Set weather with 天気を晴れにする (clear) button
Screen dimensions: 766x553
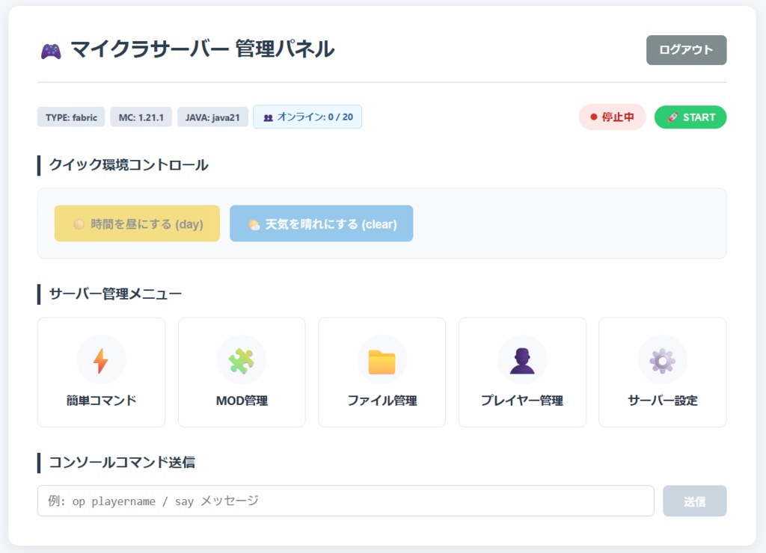[321, 223]
